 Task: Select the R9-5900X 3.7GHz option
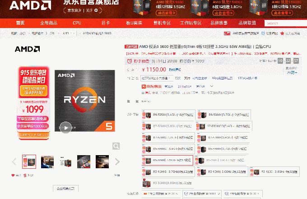tap(224, 115)
